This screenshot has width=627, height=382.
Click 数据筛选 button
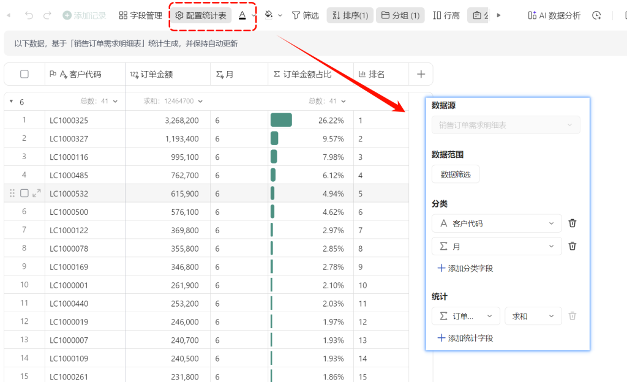(x=456, y=174)
